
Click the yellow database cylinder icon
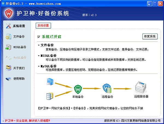coord(50,96)
